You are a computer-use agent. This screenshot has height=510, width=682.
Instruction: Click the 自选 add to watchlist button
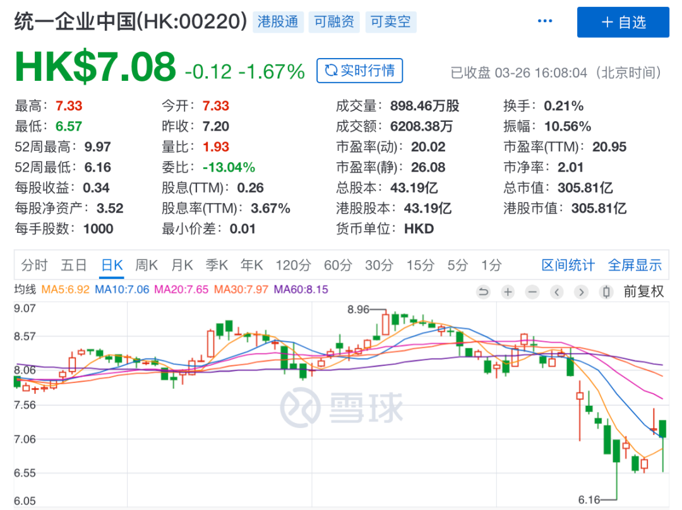click(623, 22)
